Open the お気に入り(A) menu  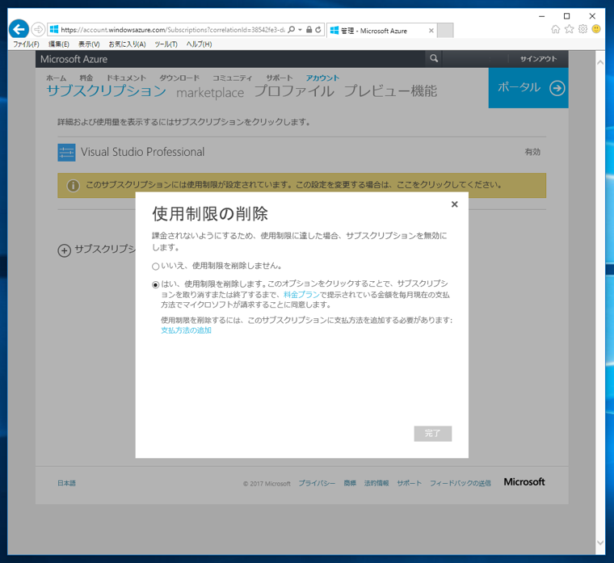[x=128, y=44]
